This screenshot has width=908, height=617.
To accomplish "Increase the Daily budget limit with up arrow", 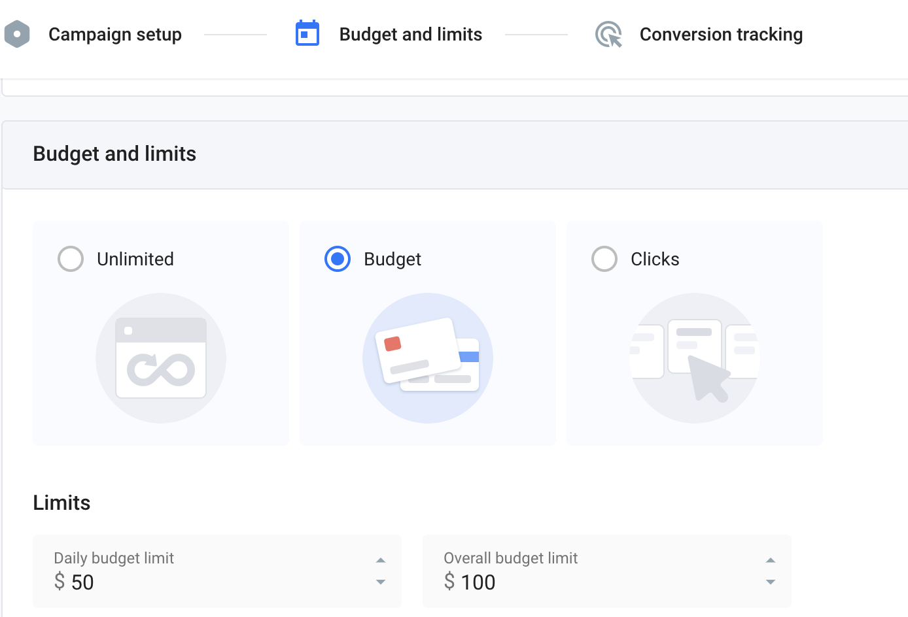I will pos(381,560).
